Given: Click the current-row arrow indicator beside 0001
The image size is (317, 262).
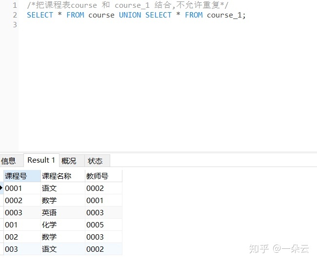Looking at the screenshot, I should click(x=1, y=188).
